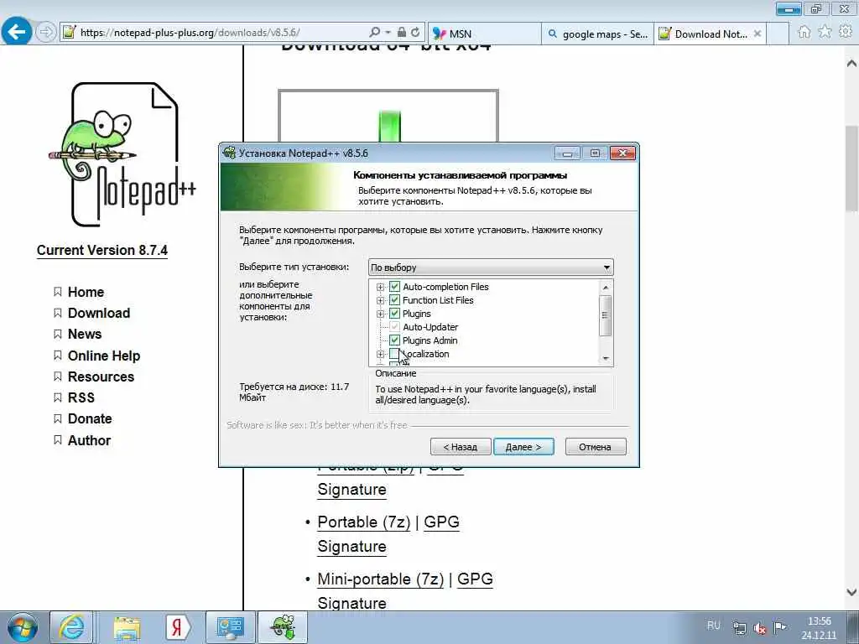The width and height of the screenshot is (859, 644).
Task: Open the control panel taskbar icon
Action: [231, 627]
